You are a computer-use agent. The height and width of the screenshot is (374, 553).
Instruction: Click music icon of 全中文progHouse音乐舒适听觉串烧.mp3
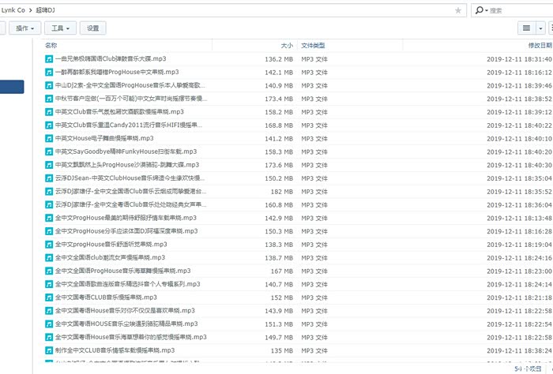pyautogui.click(x=49, y=245)
